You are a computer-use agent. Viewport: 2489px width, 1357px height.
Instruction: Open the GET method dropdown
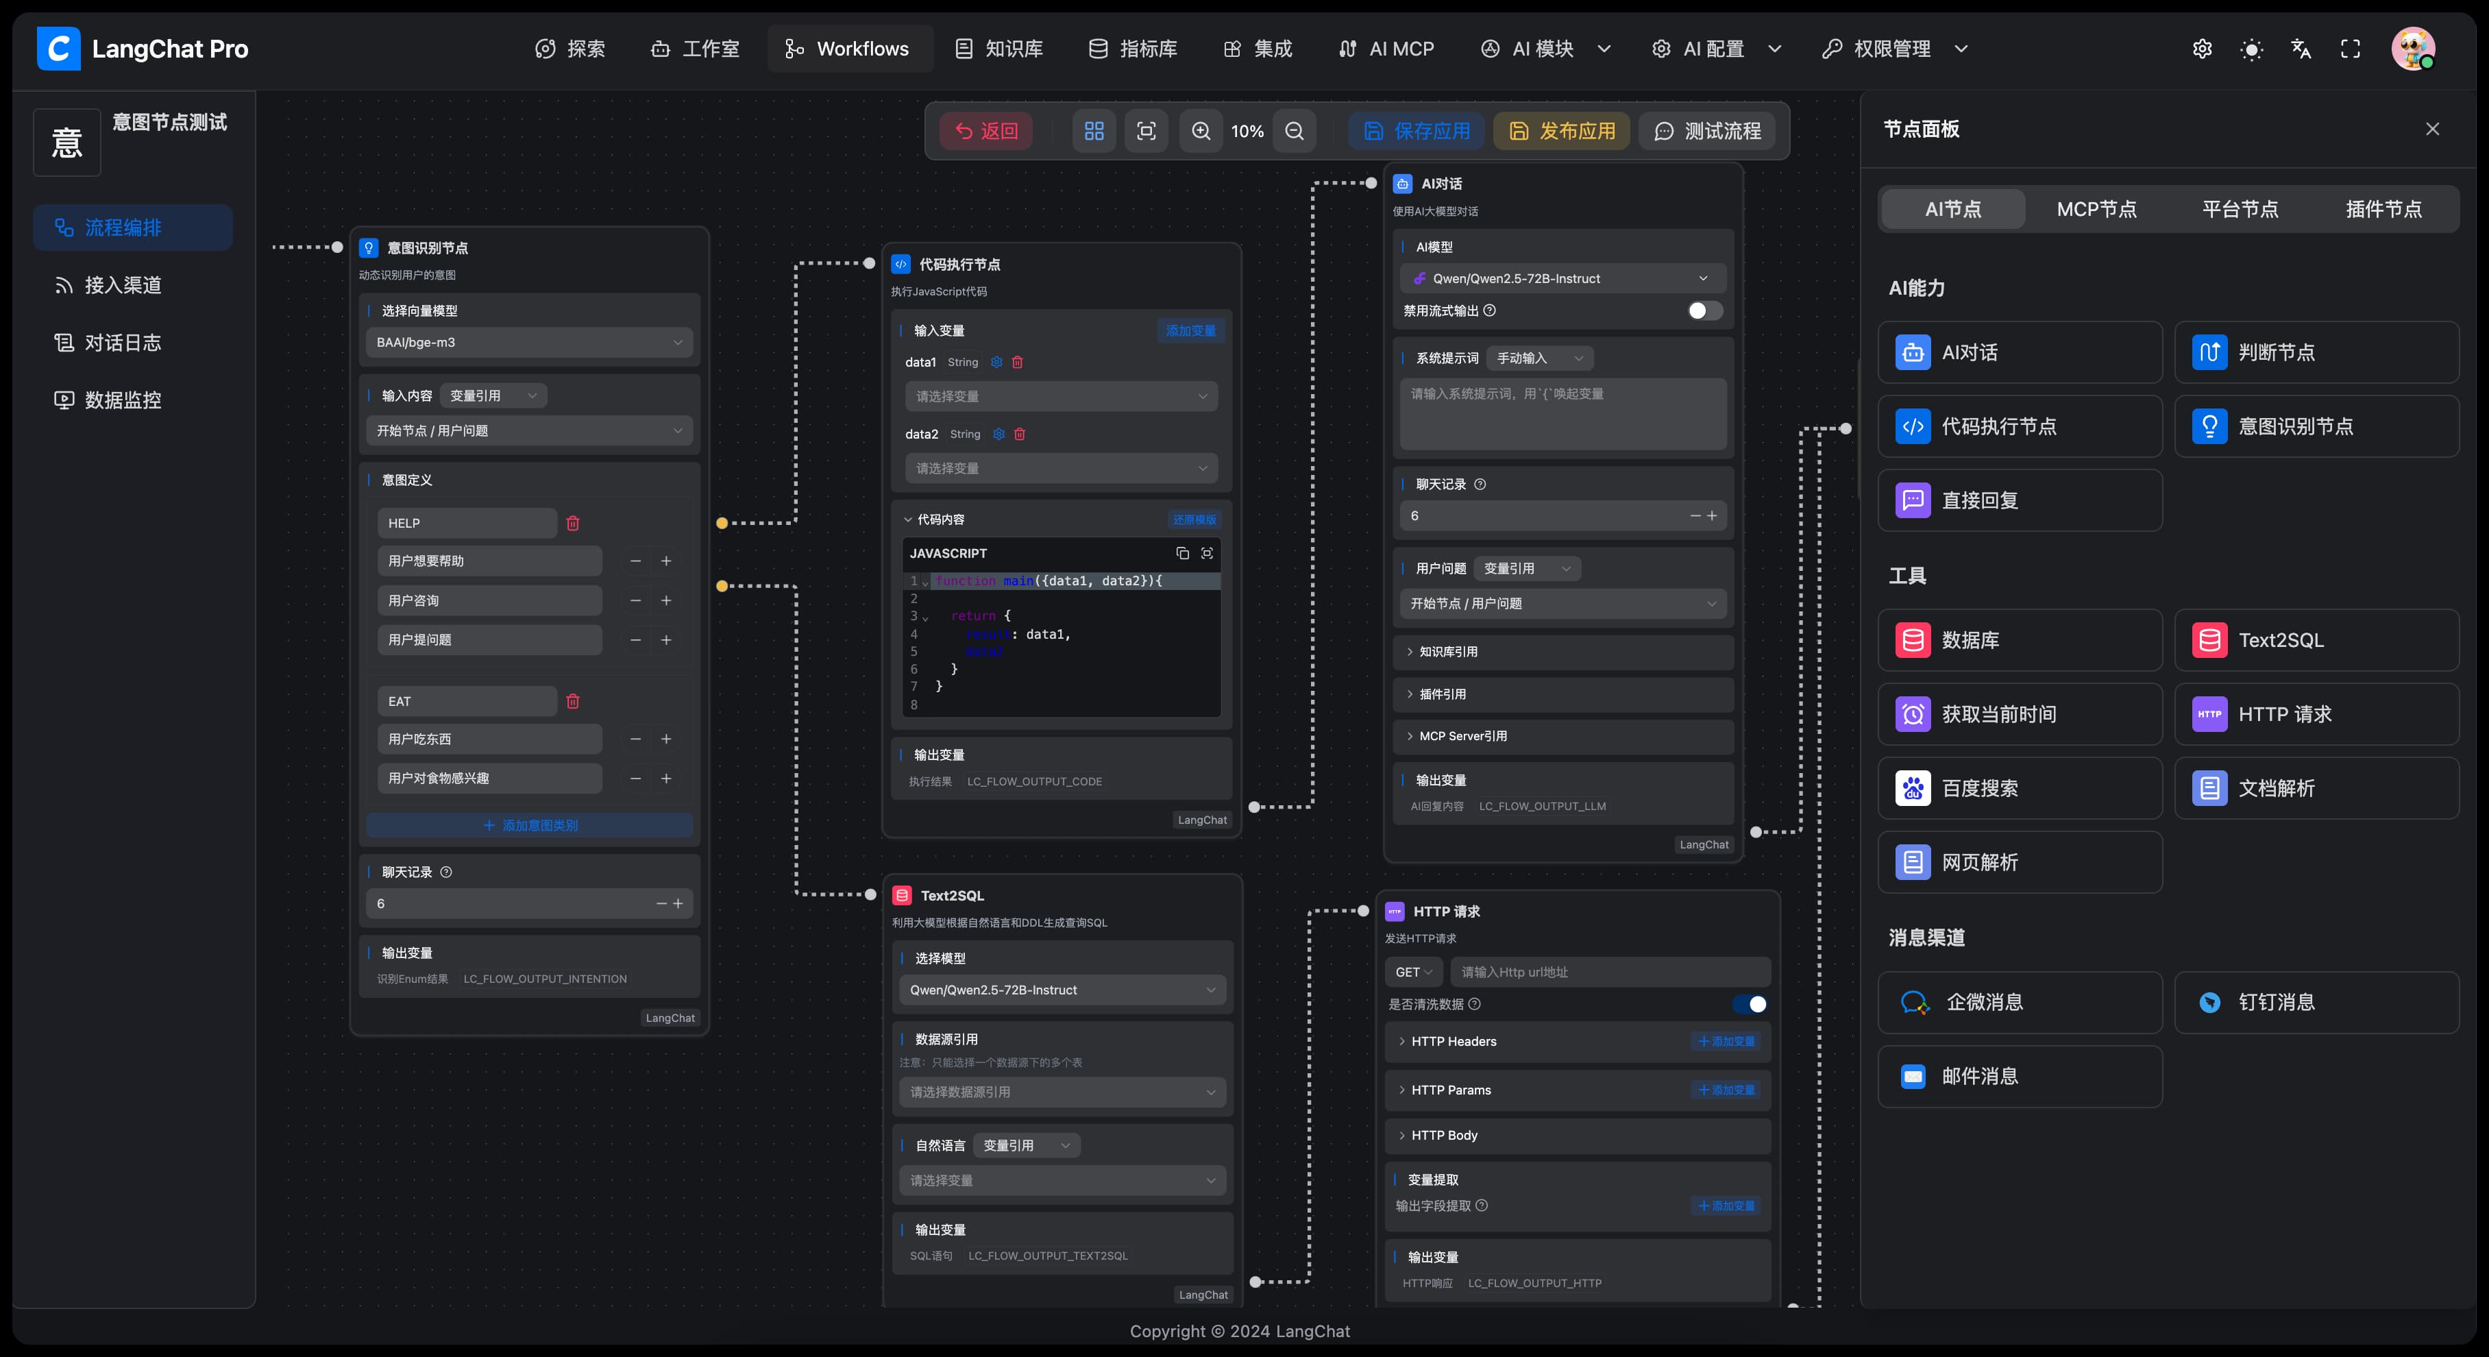[1414, 973]
